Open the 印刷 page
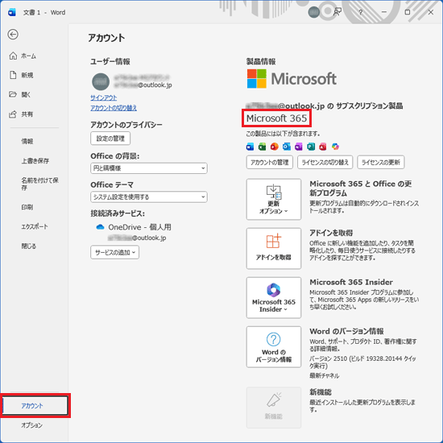The width and height of the screenshot is (443, 443). [27, 207]
